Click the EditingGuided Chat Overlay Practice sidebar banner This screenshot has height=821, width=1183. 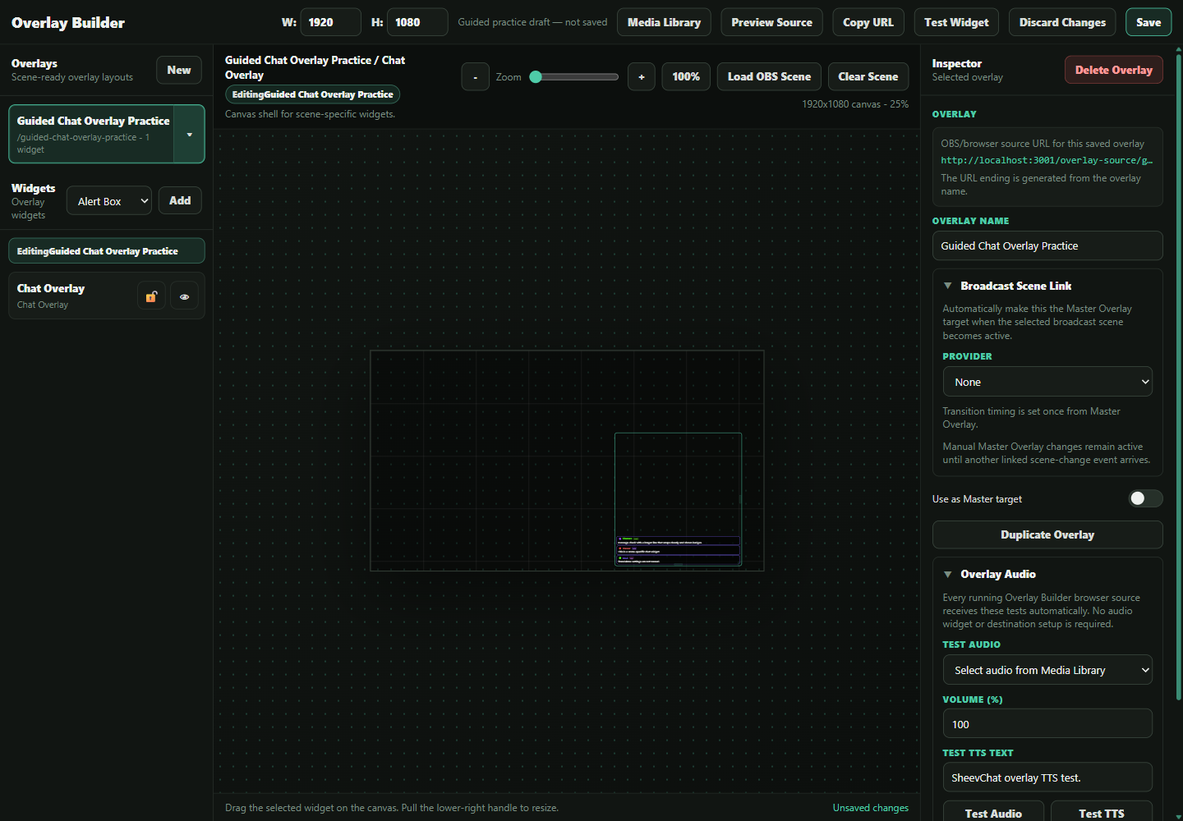coord(107,251)
